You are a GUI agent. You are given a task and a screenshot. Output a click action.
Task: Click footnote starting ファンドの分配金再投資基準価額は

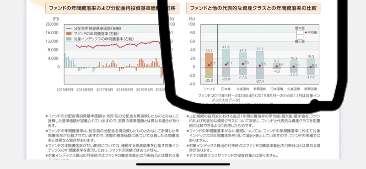pyautogui.click(x=112, y=120)
